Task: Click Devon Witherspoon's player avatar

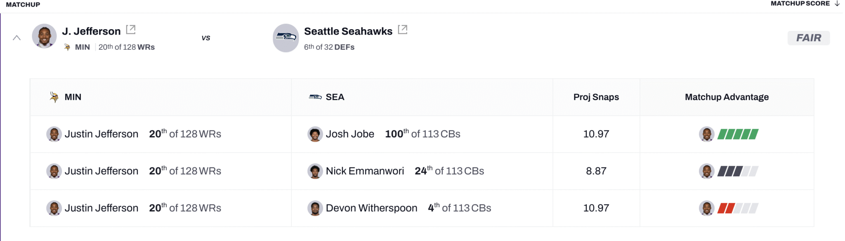Action: click(x=315, y=208)
